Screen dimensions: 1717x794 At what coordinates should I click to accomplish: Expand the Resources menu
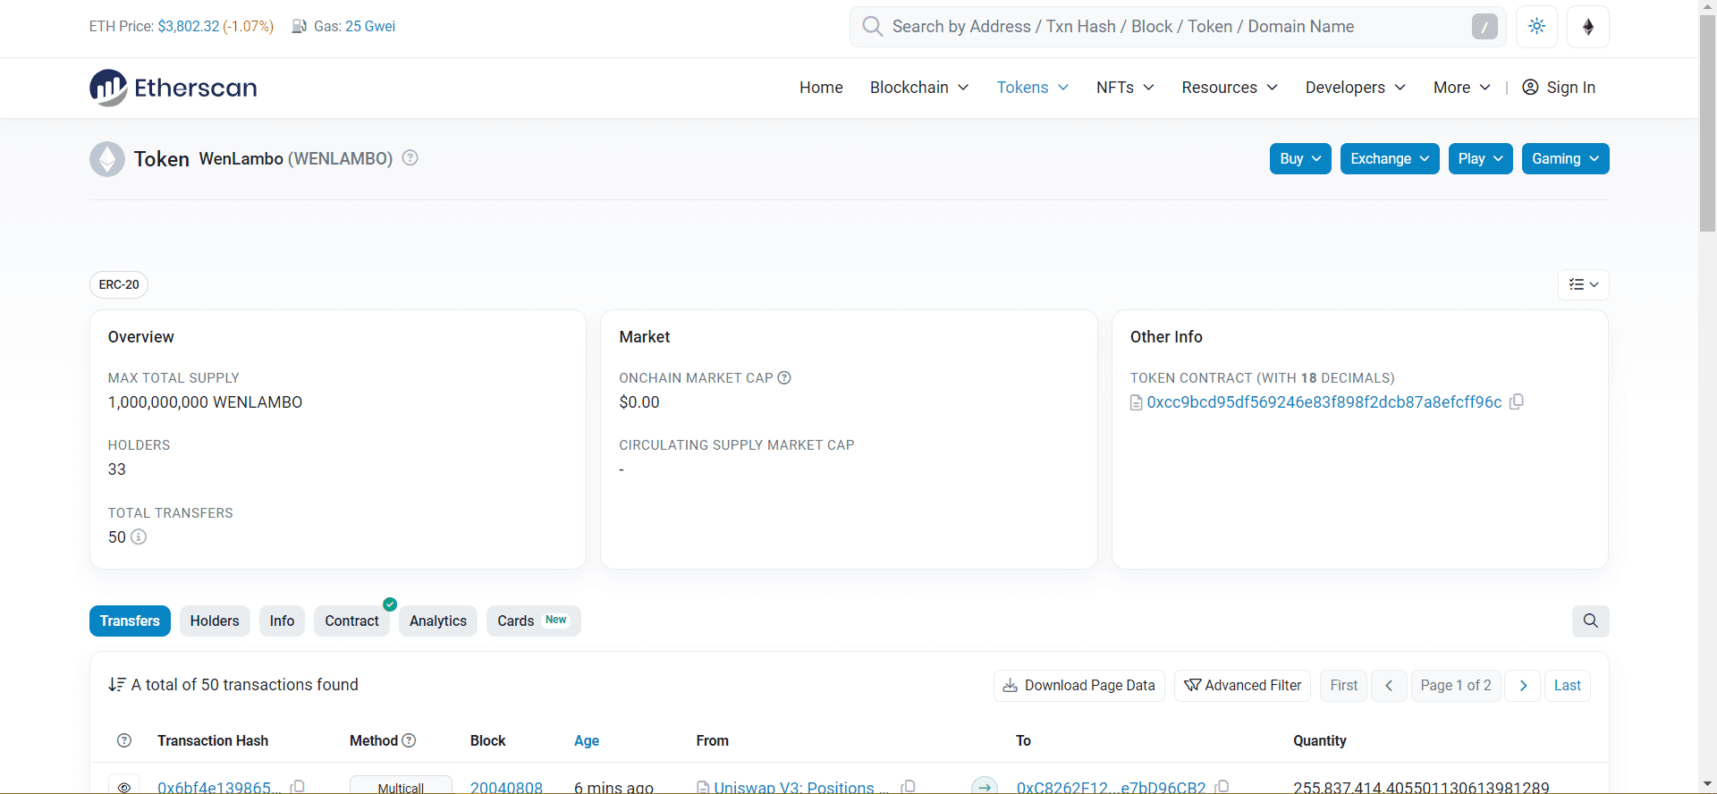(x=1230, y=88)
